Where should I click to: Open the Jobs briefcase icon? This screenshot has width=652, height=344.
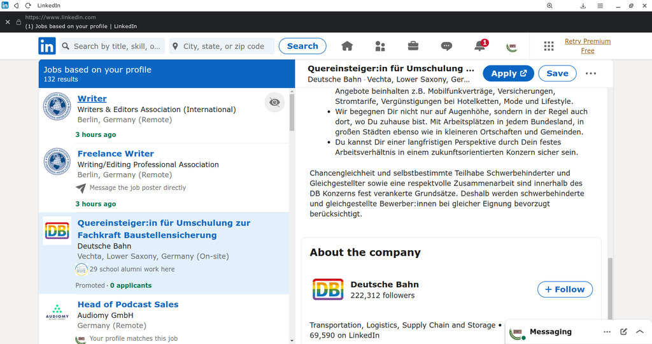pos(413,46)
